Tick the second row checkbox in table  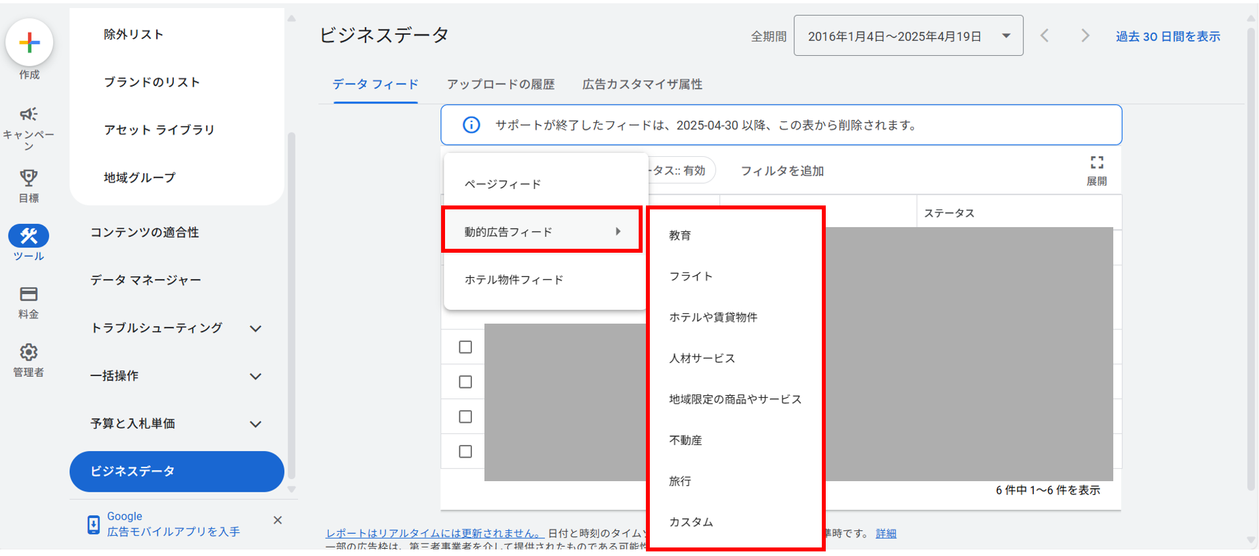465,381
